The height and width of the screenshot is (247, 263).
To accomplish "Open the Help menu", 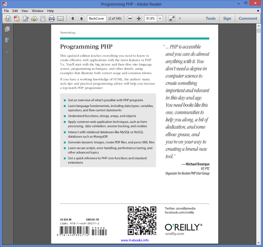I will coord(50,11).
